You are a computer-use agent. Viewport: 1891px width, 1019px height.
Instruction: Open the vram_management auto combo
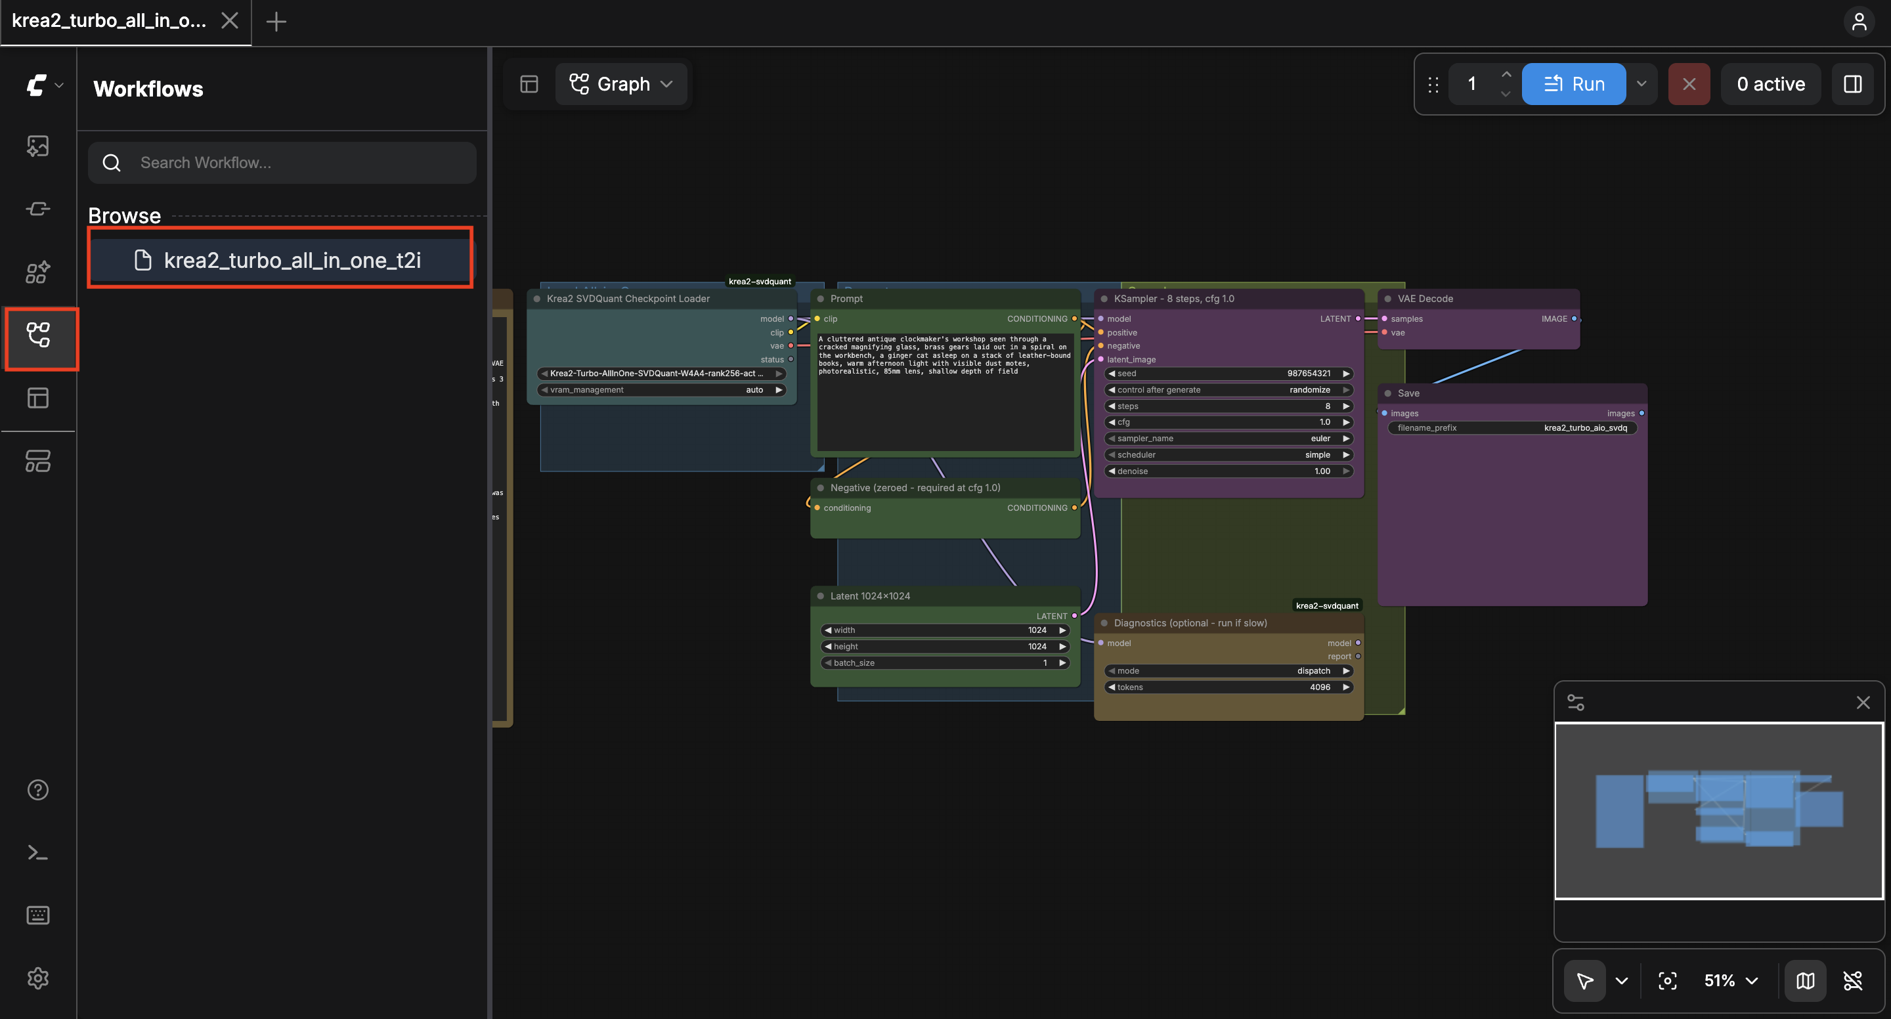pyautogui.click(x=661, y=390)
